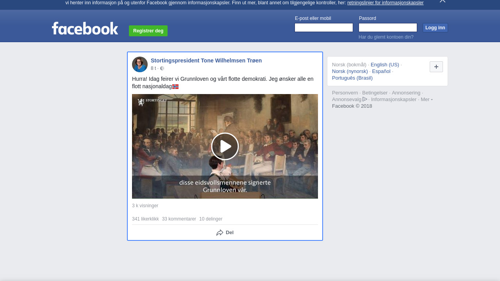Switch language to Norsk (nynorsk)

click(x=350, y=71)
